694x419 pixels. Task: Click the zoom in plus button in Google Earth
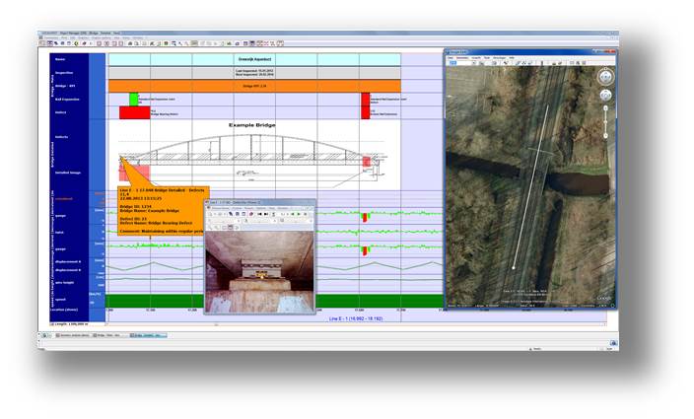point(605,108)
